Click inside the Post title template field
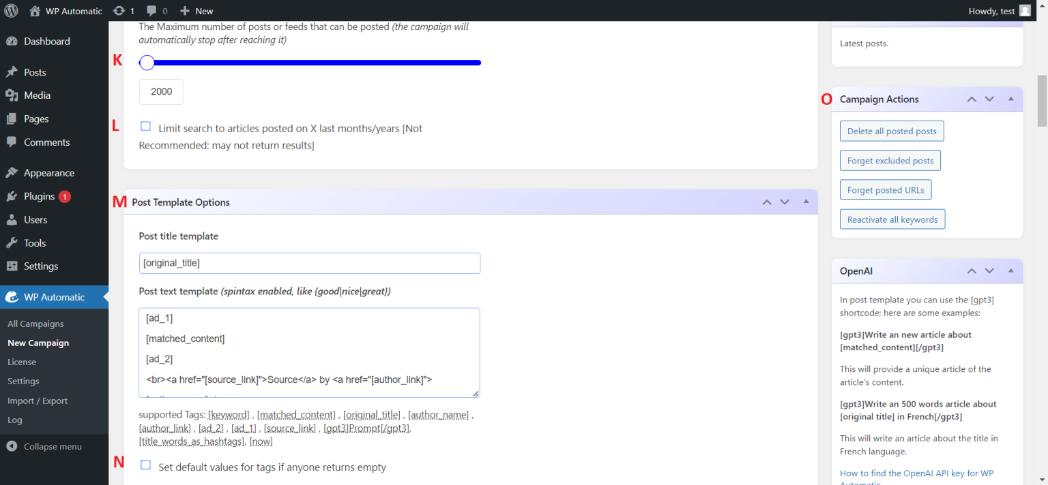The width and height of the screenshot is (1048, 485). [x=309, y=263]
